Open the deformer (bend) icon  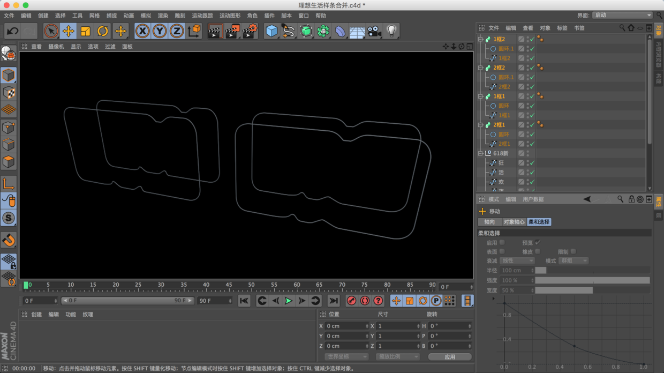click(340, 31)
